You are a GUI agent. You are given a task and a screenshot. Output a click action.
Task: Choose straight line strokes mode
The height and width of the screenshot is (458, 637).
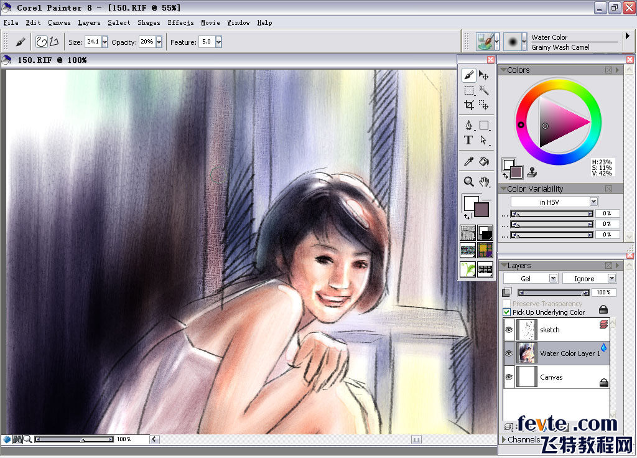click(54, 42)
